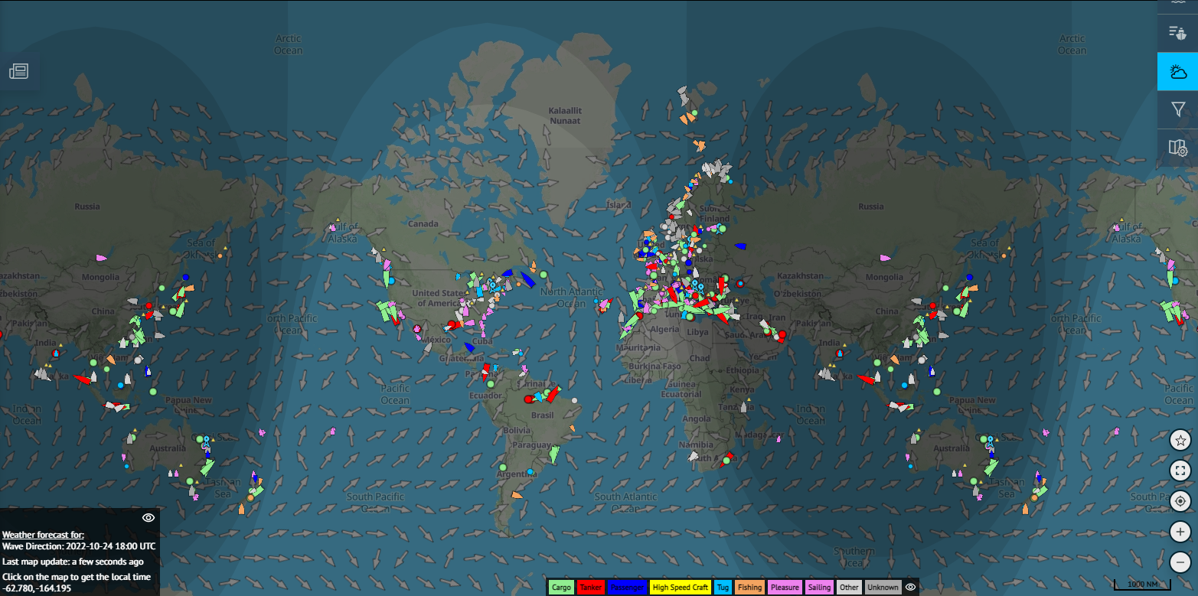
Task: Center map on my location
Action: 1180,501
